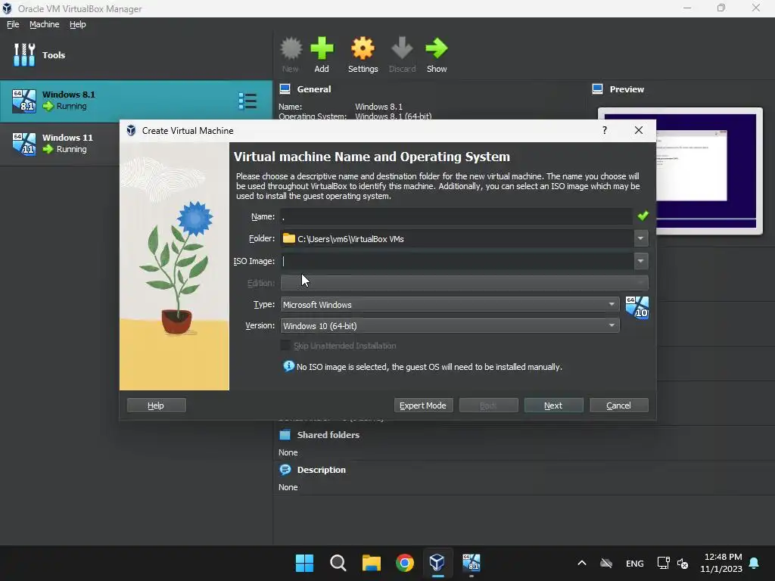Open the notification bell icon

(754, 563)
